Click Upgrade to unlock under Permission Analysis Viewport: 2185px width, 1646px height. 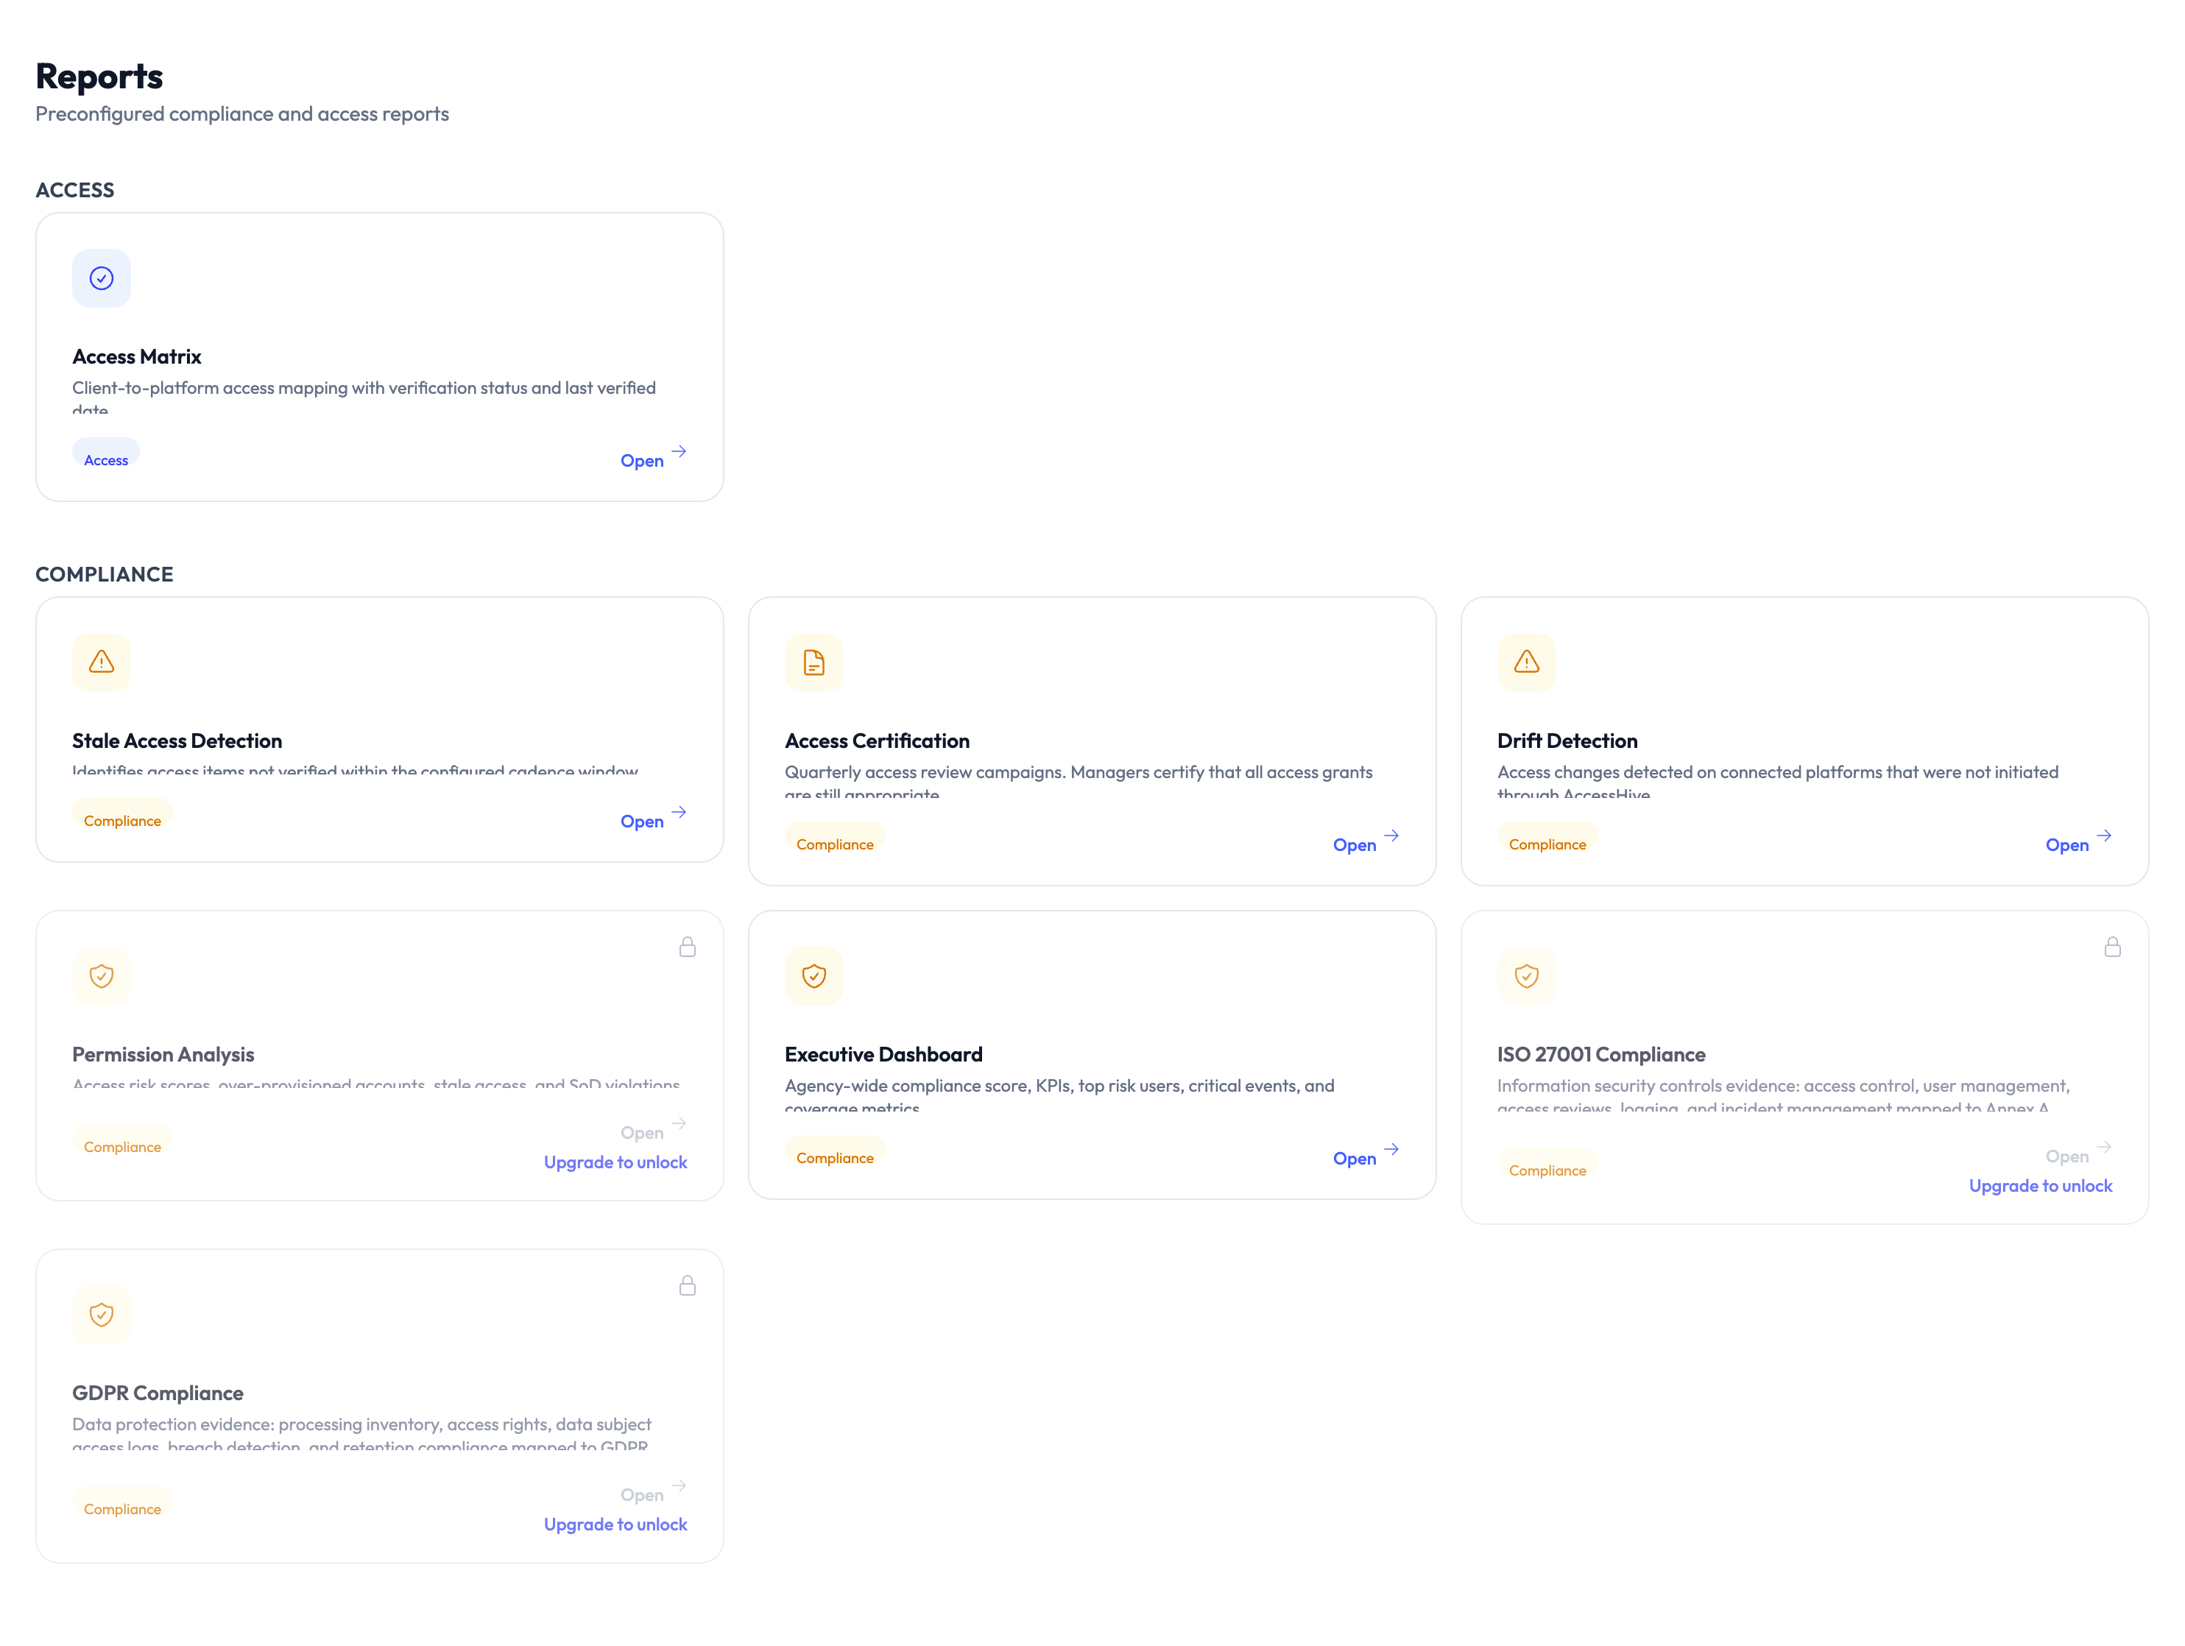(x=615, y=1162)
